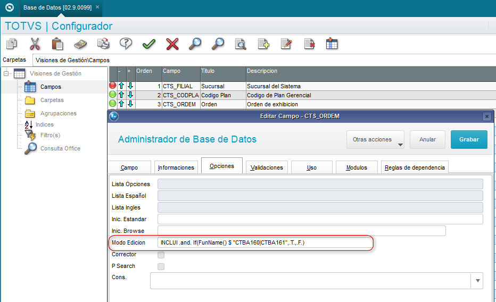Close the Editar Campo dialog
The width and height of the screenshot is (496, 302).
tap(487, 116)
